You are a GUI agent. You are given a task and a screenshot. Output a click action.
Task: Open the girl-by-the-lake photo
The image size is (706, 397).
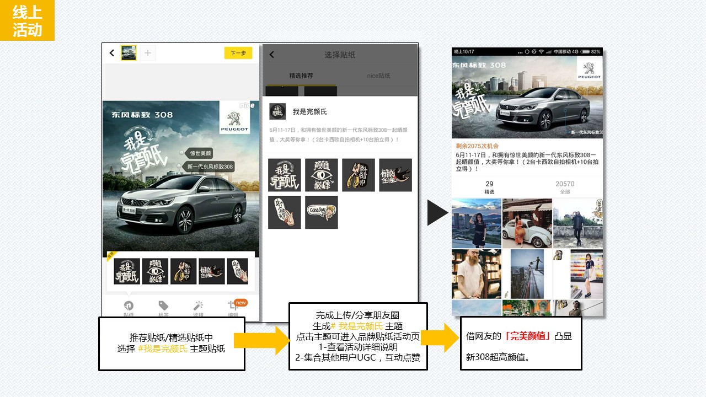pyautogui.click(x=477, y=223)
